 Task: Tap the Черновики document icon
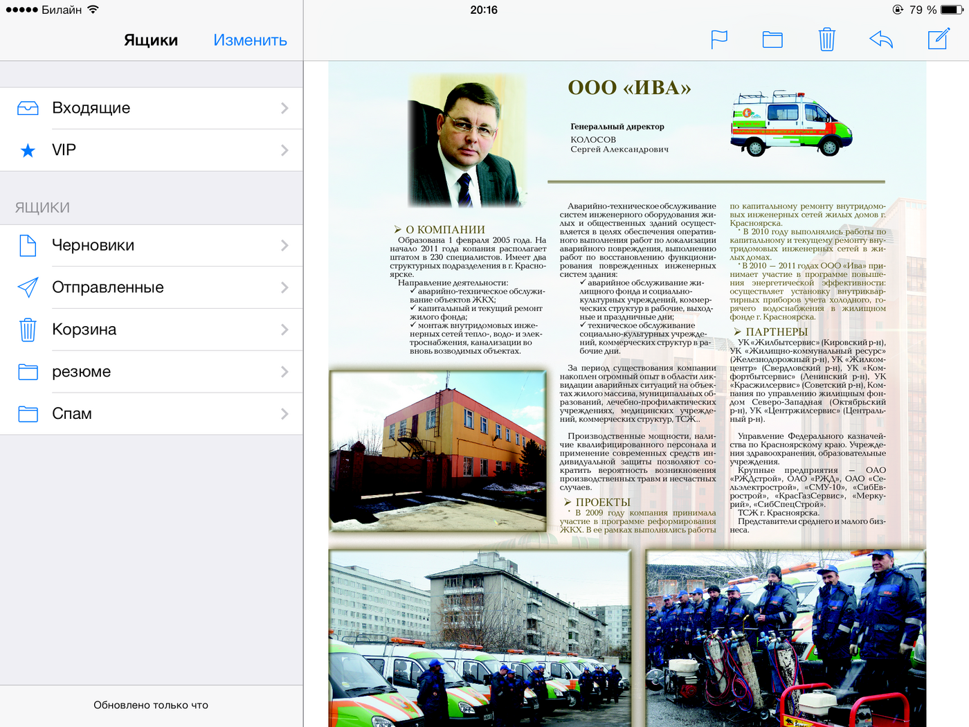pyautogui.click(x=28, y=245)
